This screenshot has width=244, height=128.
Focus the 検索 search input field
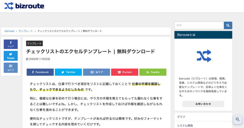(199, 25)
